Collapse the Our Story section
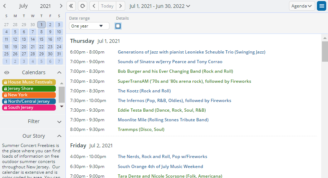The width and height of the screenshot is (328, 178). pos(59,136)
